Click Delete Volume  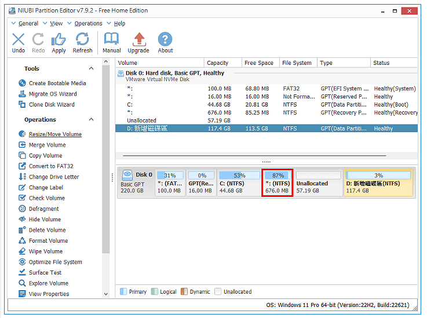(x=42, y=230)
